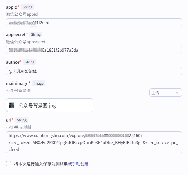The image size is (188, 175).
Task: Click the appid input field
Action: [x=94, y=22]
